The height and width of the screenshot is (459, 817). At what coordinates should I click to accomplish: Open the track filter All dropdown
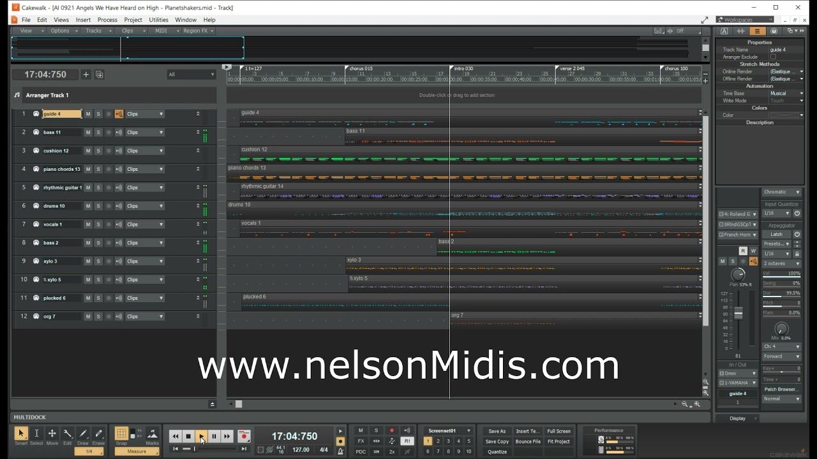[191, 75]
